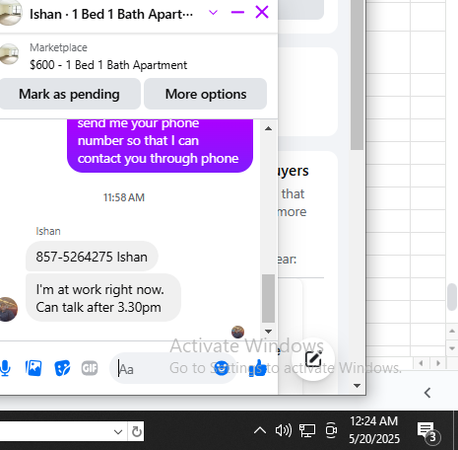Open chat settings chevron next to Ishan

(x=214, y=13)
